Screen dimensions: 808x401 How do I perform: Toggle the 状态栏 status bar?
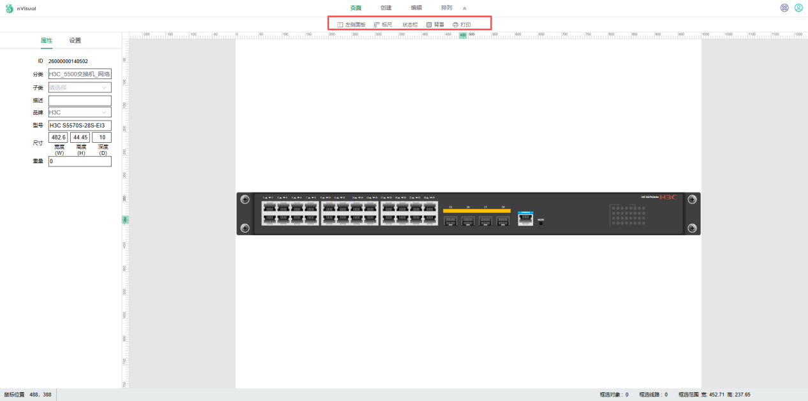pos(410,25)
